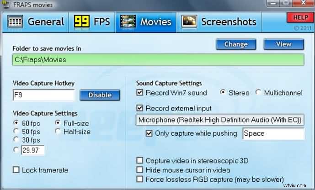Click Change to pick movie folder
The image size is (315, 190).
tap(235, 44)
